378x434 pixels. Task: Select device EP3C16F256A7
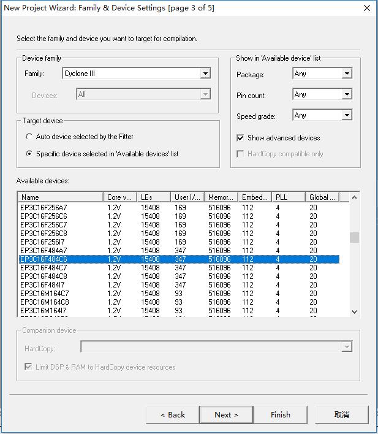coord(179,208)
